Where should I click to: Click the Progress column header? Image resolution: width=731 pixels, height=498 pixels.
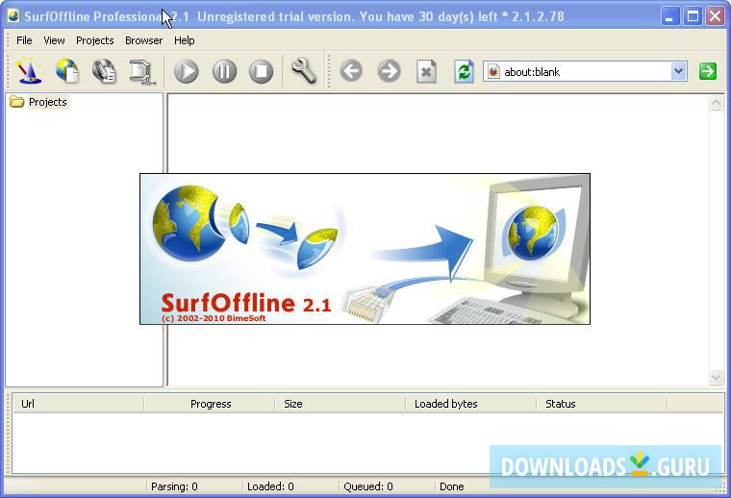(x=210, y=404)
